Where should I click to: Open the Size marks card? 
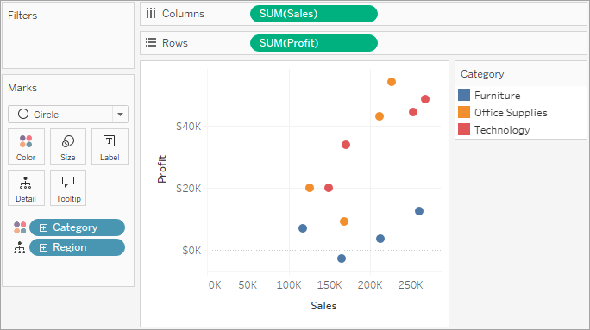click(x=68, y=146)
